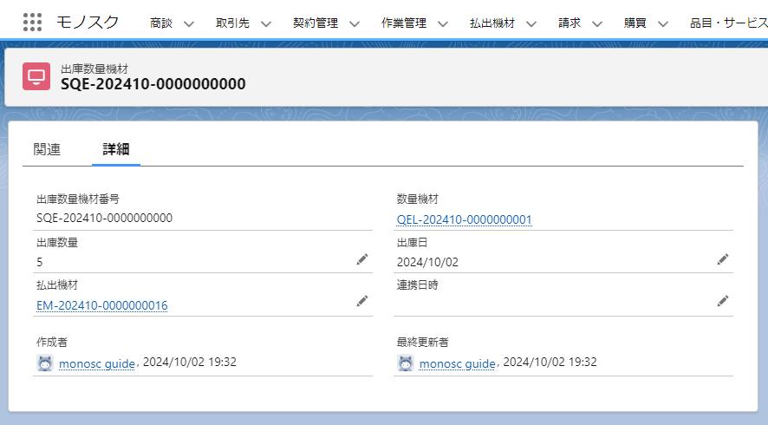
Task: Open creator monosc guide profile link
Action: point(96,363)
